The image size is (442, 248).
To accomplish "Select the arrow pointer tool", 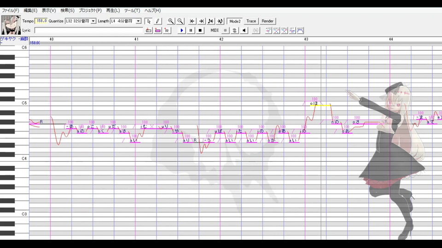I will click(x=149, y=21).
